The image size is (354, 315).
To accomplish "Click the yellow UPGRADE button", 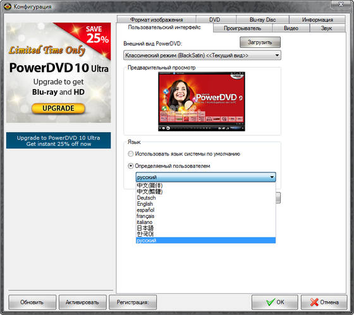I will (58, 108).
